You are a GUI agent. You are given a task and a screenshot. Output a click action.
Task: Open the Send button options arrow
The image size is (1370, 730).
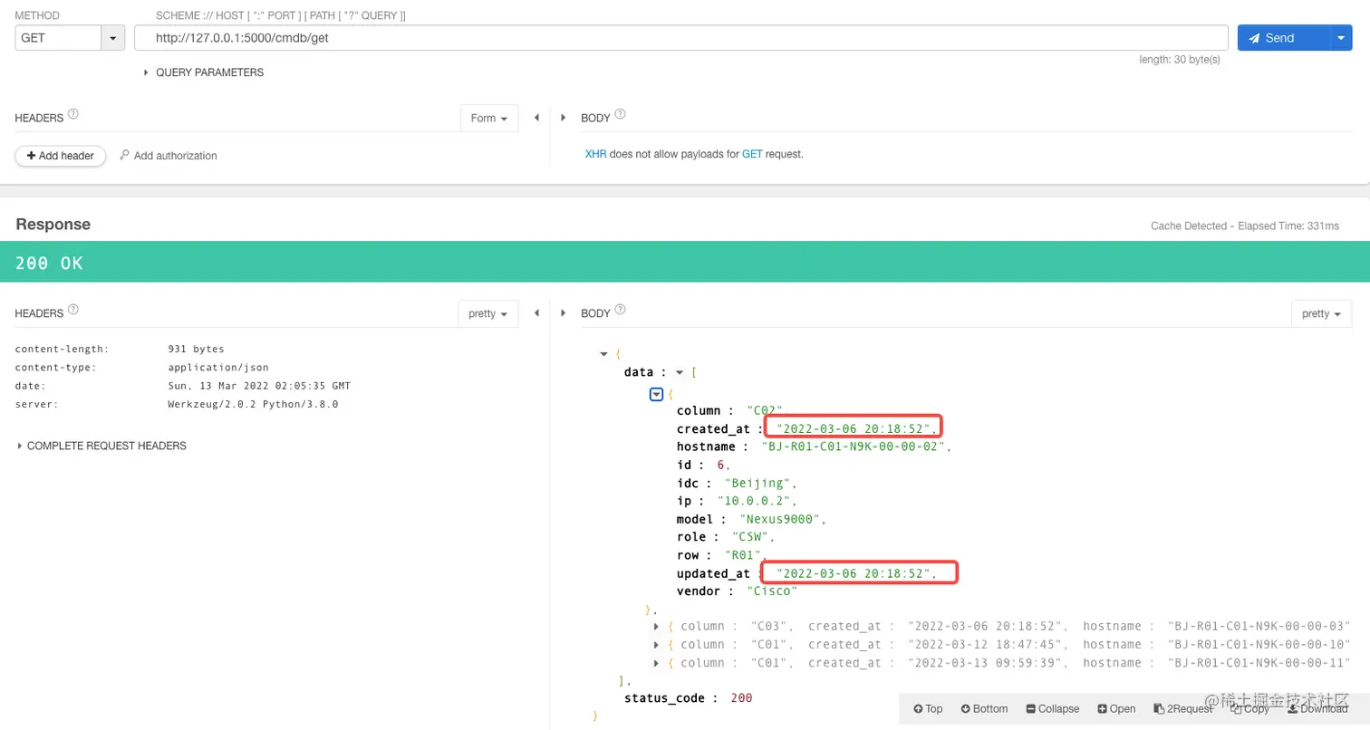coord(1341,38)
